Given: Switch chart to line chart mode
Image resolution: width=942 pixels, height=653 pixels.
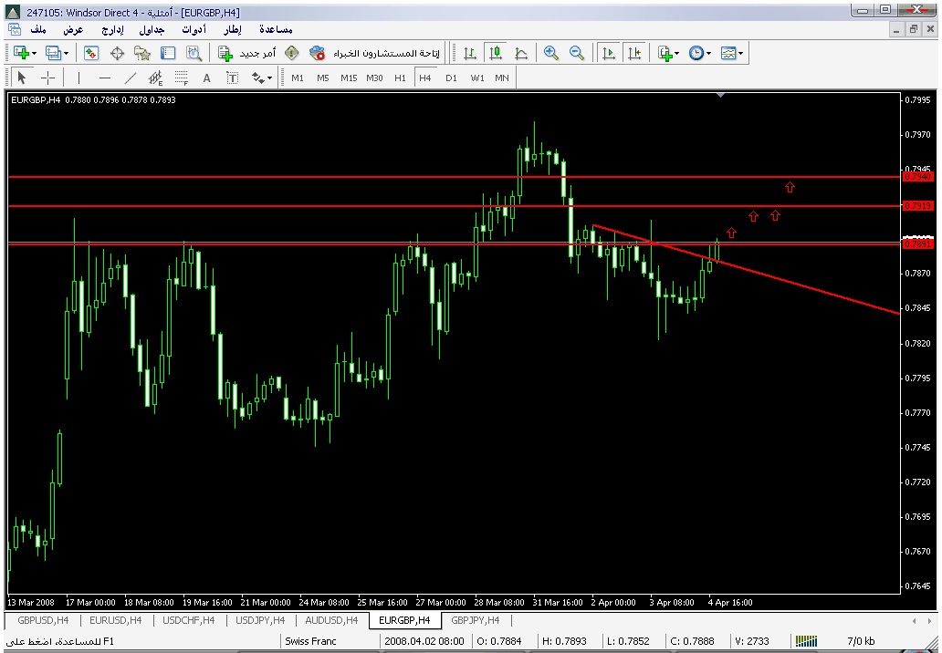Looking at the screenshot, I should click(x=521, y=54).
